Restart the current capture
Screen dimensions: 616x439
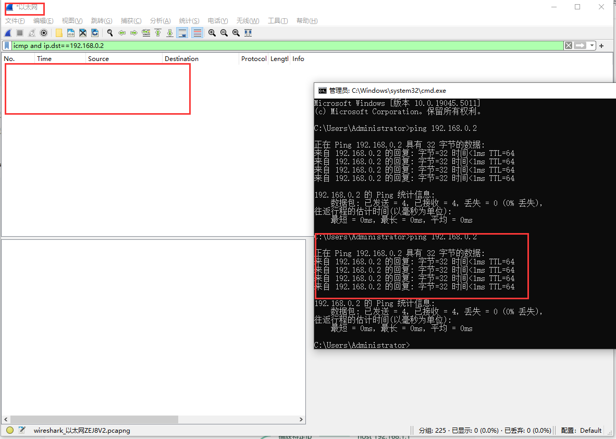32,33
